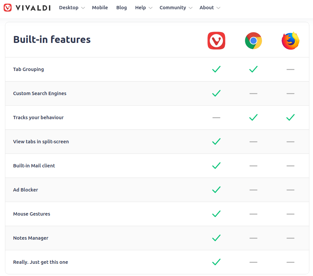Click the Built-in features heading
The height and width of the screenshot is (276, 313).
(52, 39)
